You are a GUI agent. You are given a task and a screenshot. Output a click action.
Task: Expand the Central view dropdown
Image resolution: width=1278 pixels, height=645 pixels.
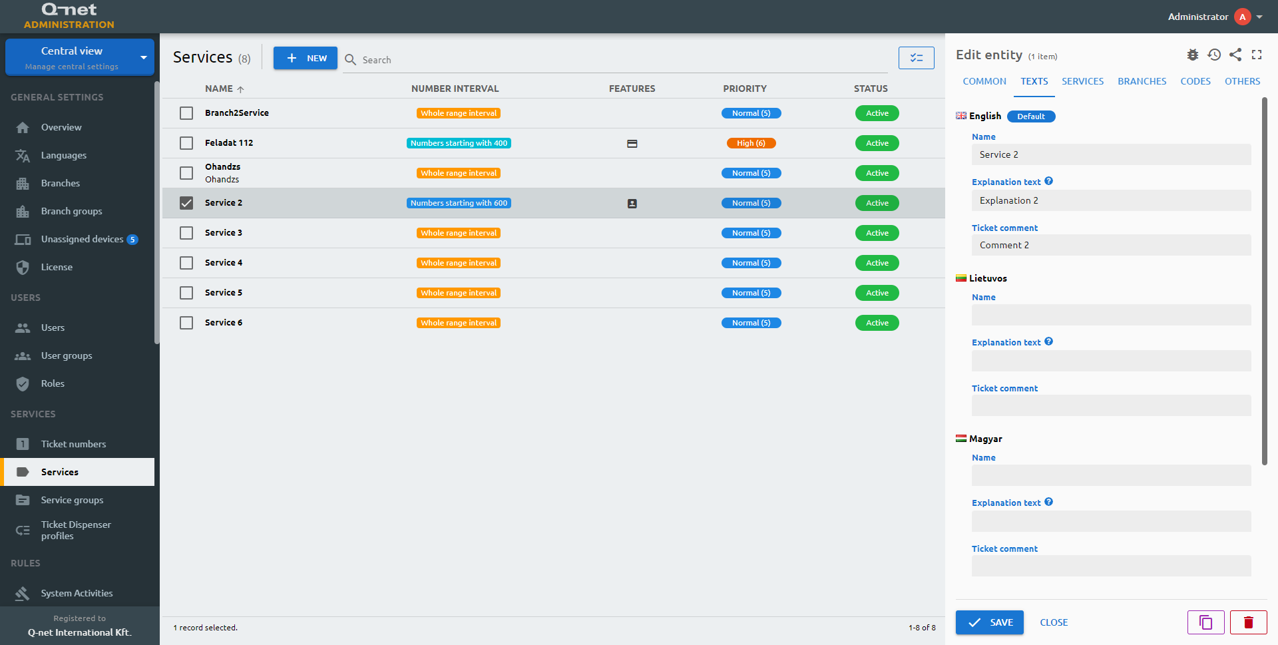point(80,57)
